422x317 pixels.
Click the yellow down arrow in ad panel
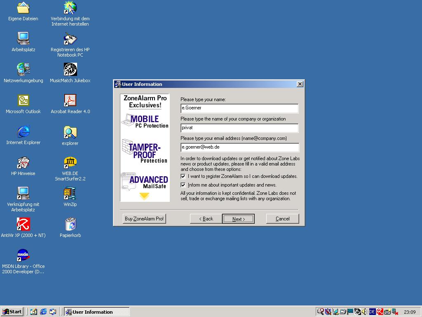click(x=144, y=196)
